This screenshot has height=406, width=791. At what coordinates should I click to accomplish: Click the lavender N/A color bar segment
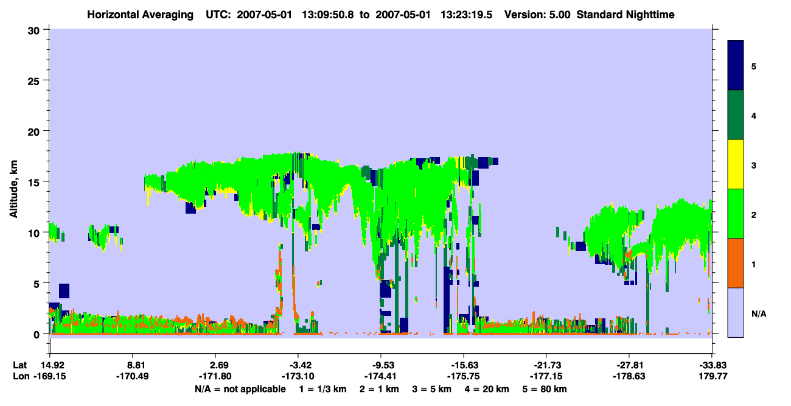click(x=736, y=312)
